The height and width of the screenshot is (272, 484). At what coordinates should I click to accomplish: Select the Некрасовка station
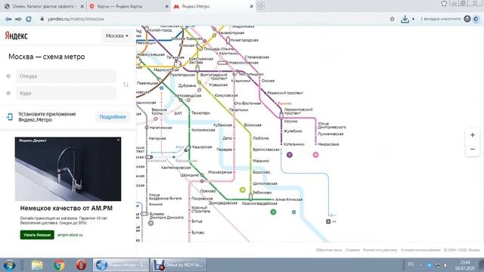pyautogui.click(x=328, y=144)
